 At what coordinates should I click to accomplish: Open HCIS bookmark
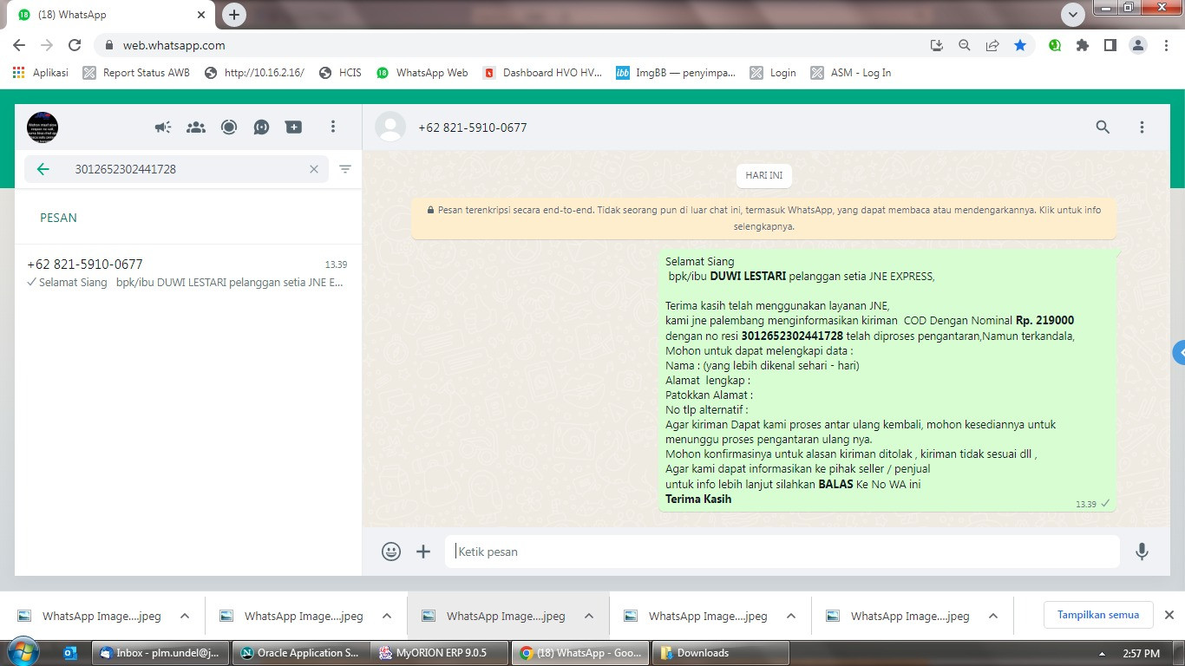tap(340, 73)
